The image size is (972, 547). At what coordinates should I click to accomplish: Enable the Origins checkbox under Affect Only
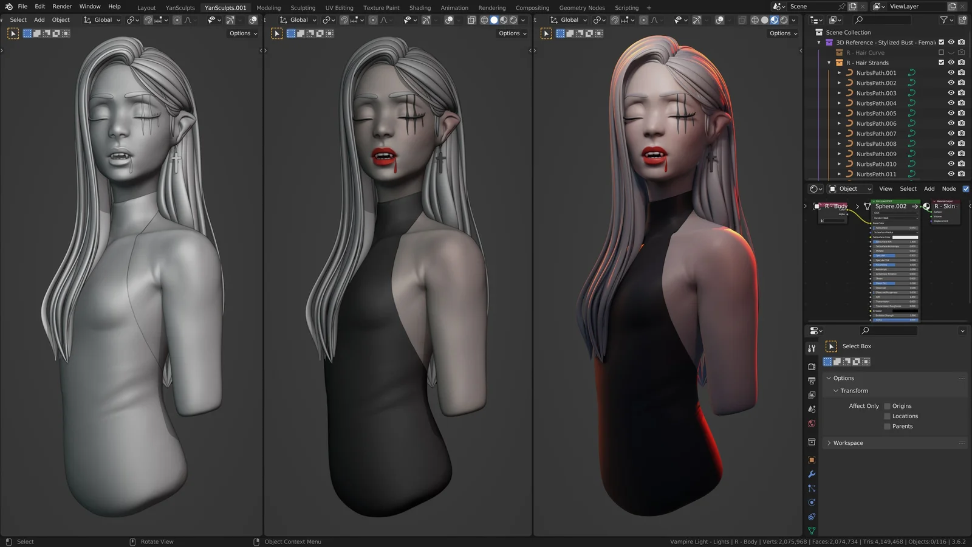(888, 405)
